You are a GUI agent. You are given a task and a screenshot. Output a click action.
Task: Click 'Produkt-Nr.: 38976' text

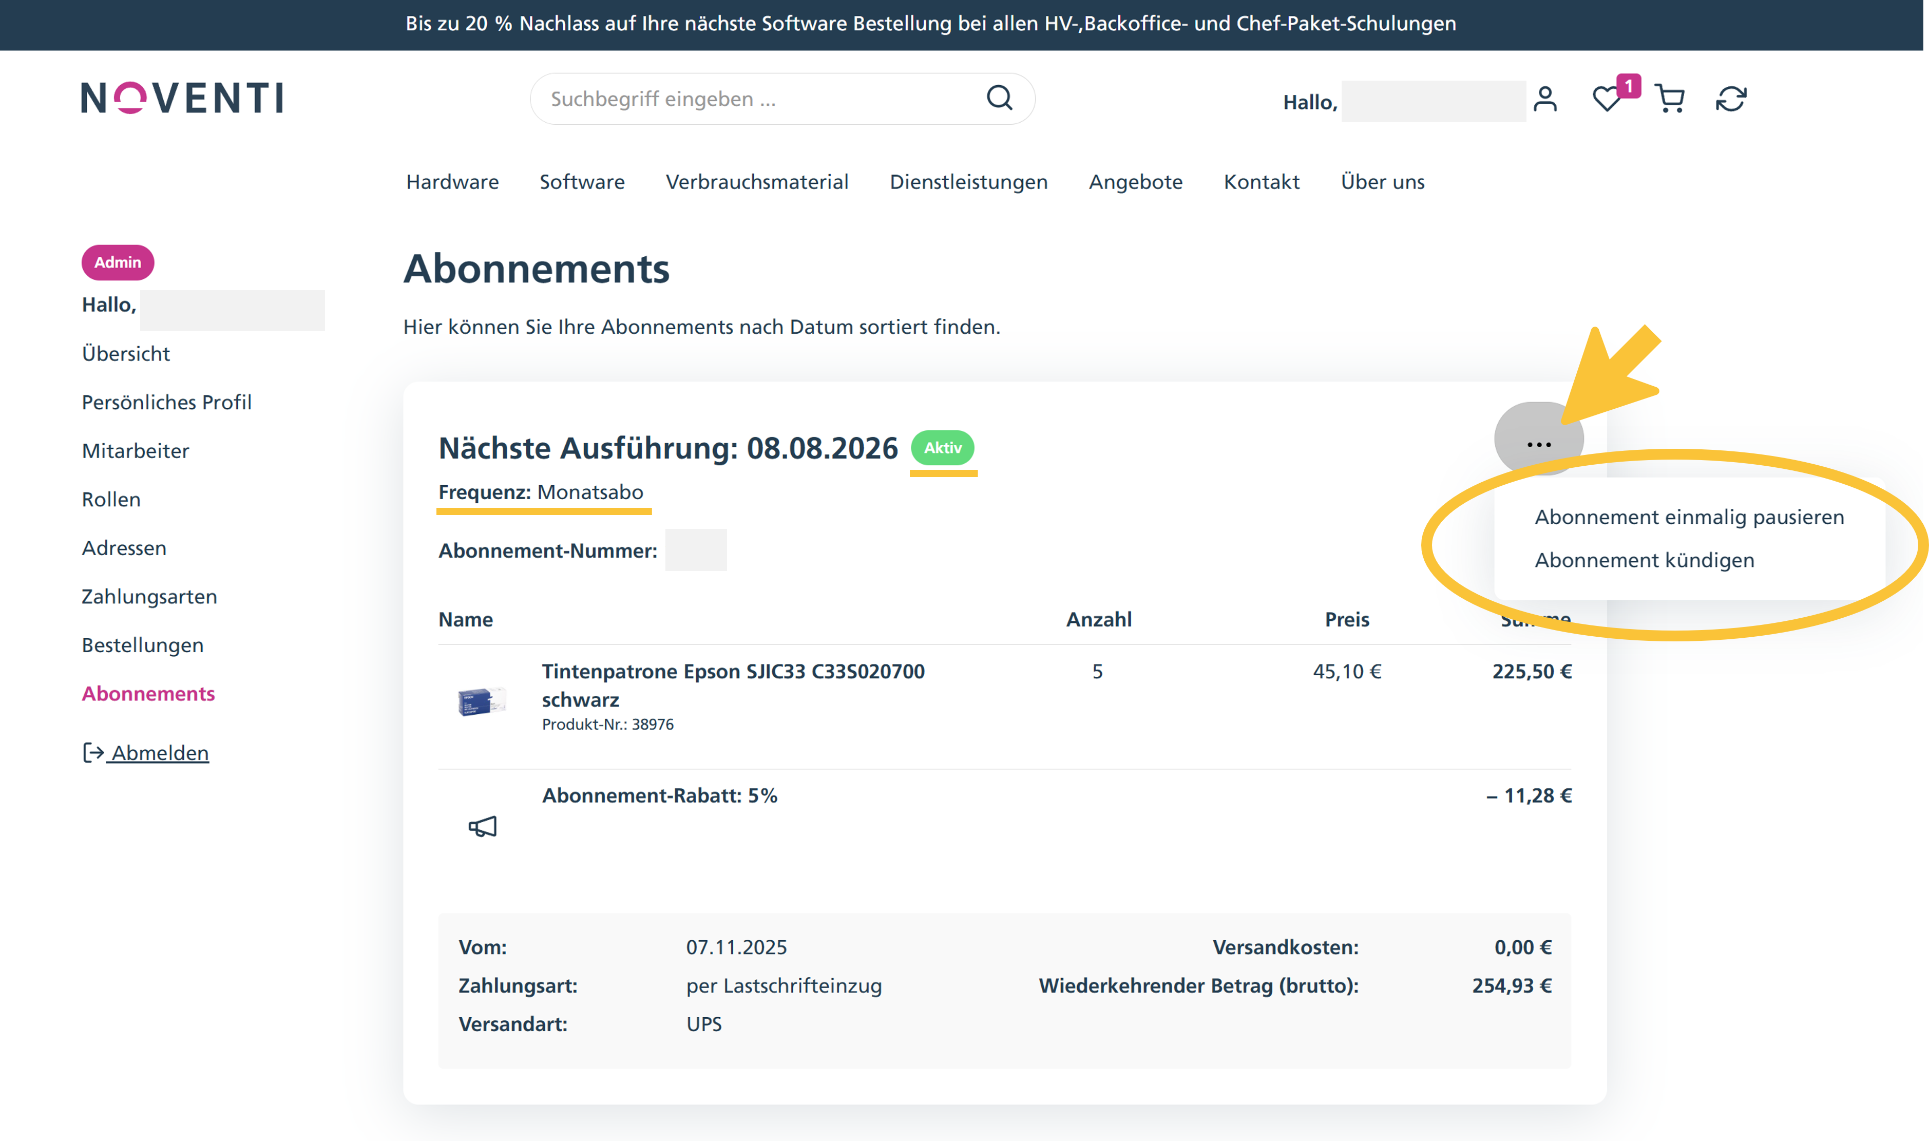[x=607, y=724]
